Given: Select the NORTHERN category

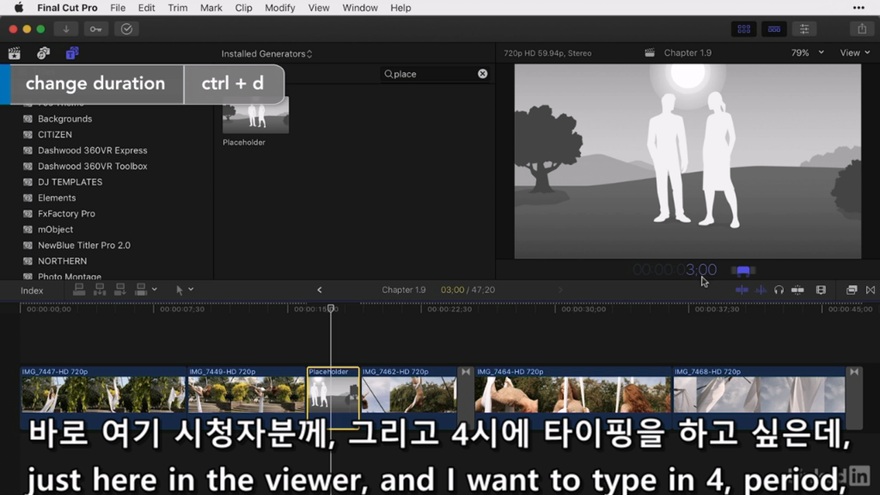Looking at the screenshot, I should coord(63,261).
